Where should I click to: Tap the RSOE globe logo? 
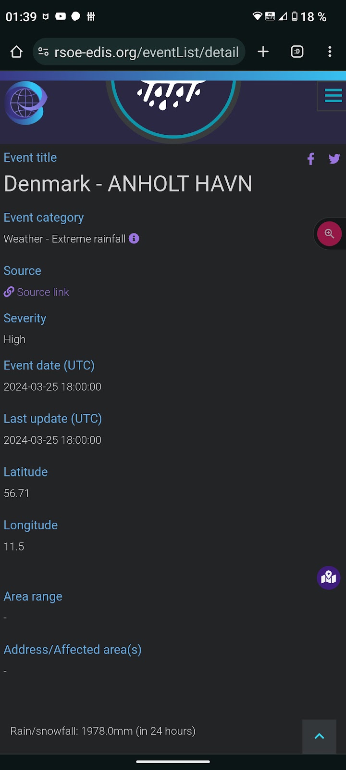pyautogui.click(x=26, y=103)
